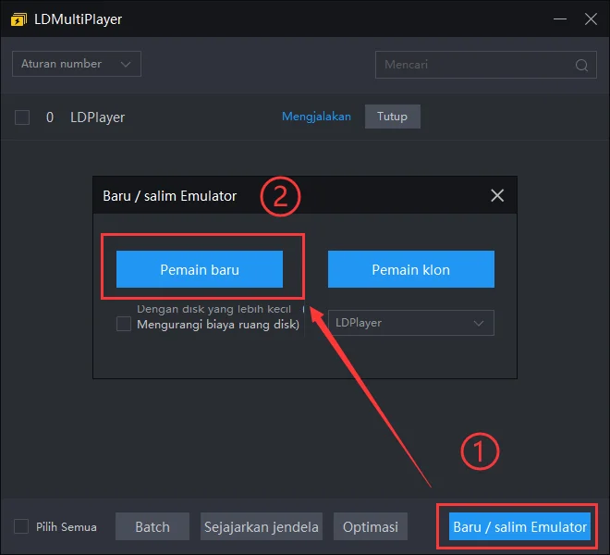Viewport: 610px width, 555px height.
Task: Click Baru / salim Emulator bottom button
Action: click(519, 526)
